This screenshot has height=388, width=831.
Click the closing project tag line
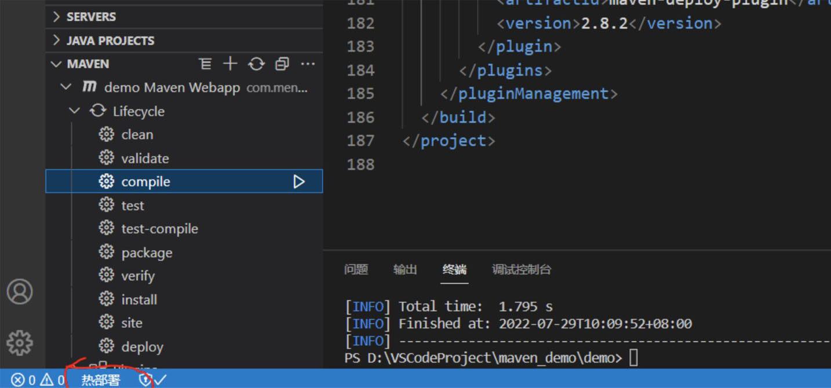click(449, 141)
